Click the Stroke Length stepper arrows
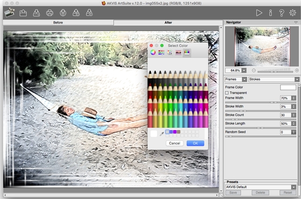301x199 pixels. (x=293, y=124)
